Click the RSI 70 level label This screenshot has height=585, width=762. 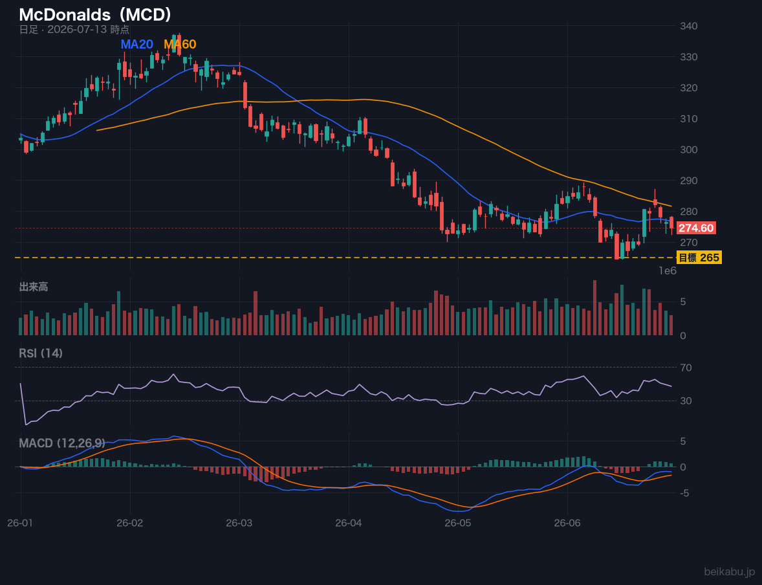point(686,368)
